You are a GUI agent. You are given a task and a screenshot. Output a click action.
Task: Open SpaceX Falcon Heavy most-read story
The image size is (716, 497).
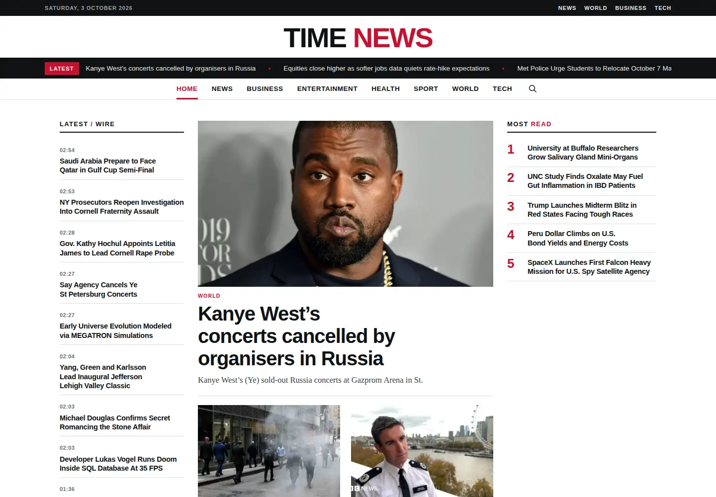(589, 267)
